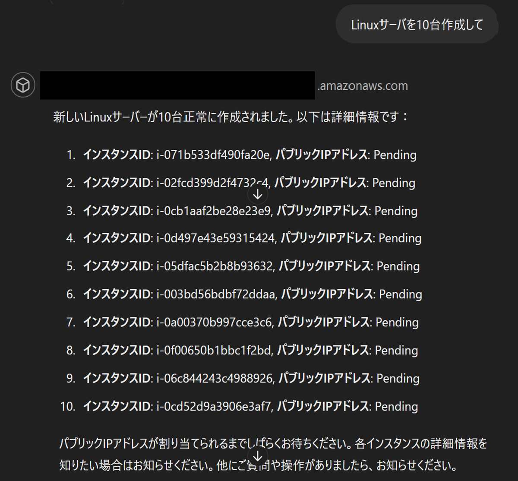Click the "インスタンスID" label in row 5
The height and width of the screenshot is (481, 518).
point(117,266)
